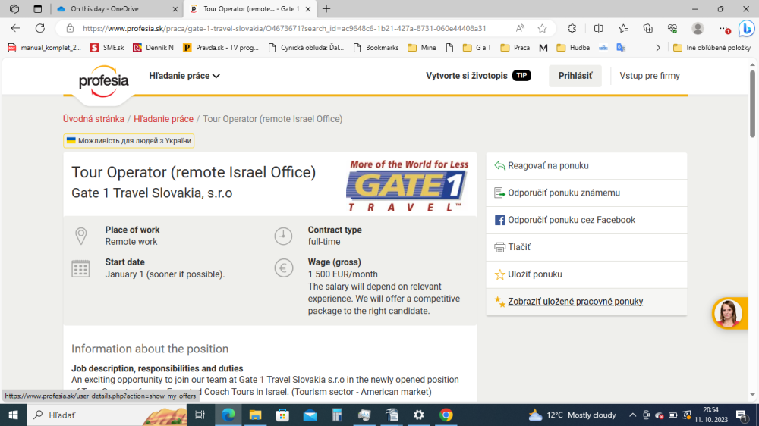Go to Úvodná stránka breadcrumb

[x=93, y=119]
